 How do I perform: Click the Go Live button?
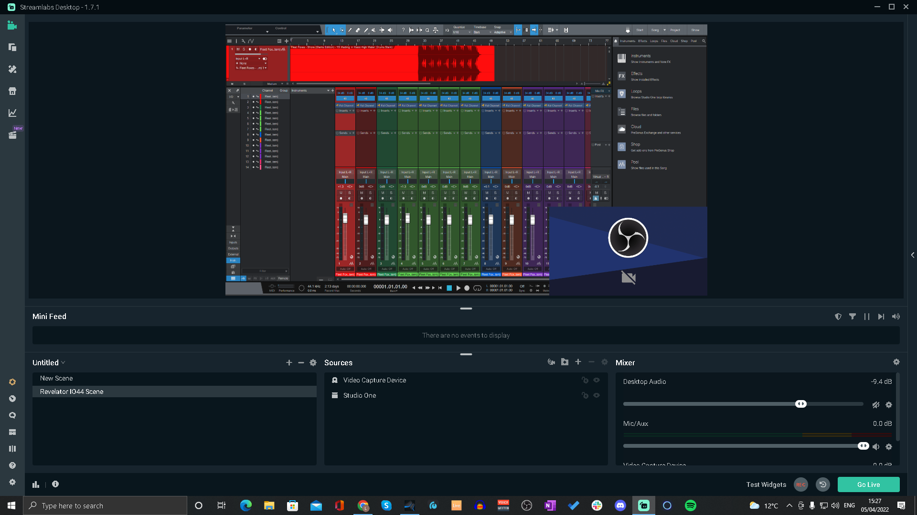[868, 484]
